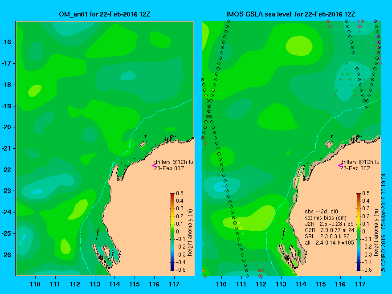The image size is (392, 294).
Task: Select the 'SRL 2.3 0.3 k 92' row
Action: tap(330, 236)
